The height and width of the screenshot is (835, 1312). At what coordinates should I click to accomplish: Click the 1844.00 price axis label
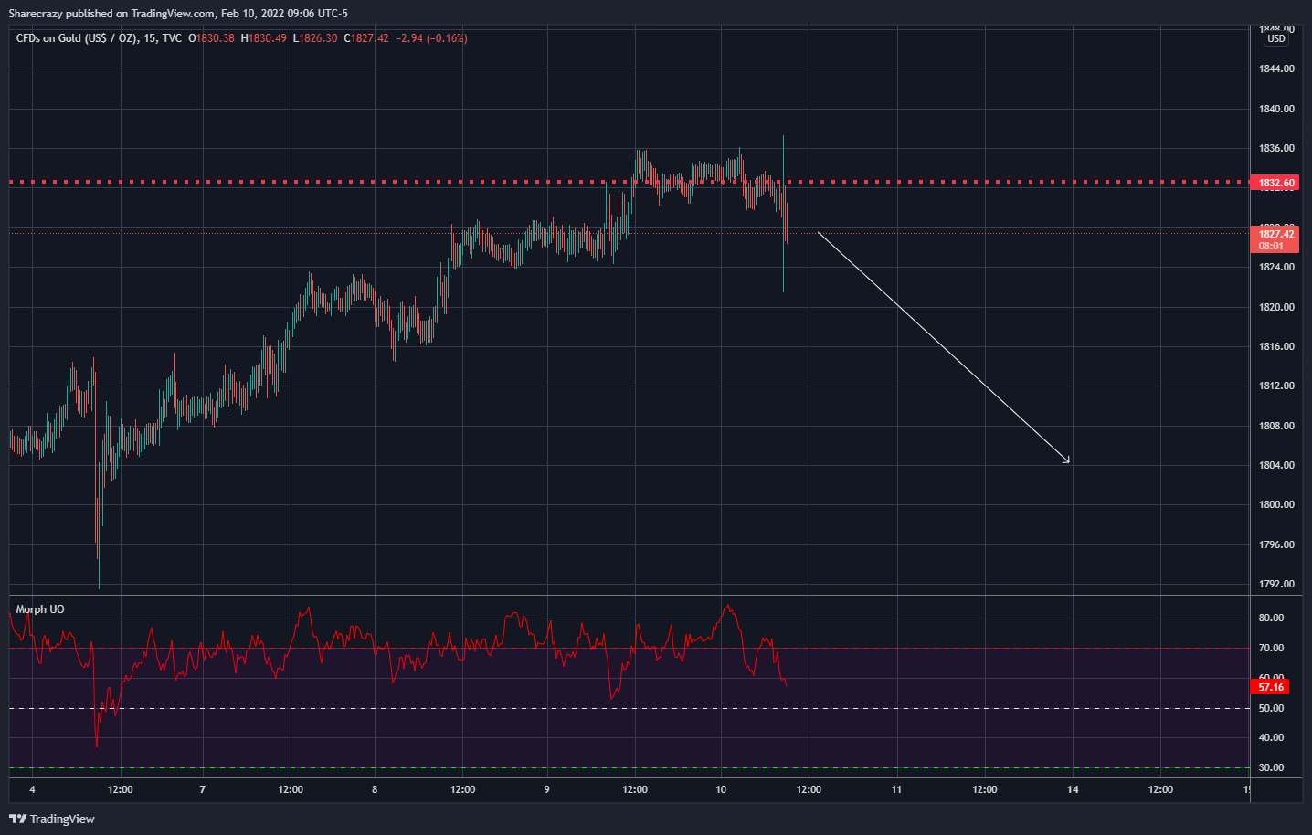pos(1276,69)
